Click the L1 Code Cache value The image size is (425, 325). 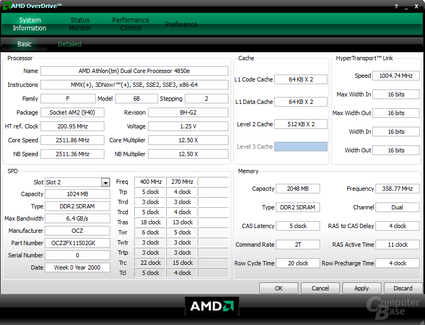(x=301, y=79)
